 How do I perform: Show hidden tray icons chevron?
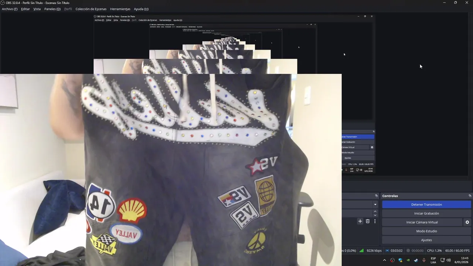(384, 260)
